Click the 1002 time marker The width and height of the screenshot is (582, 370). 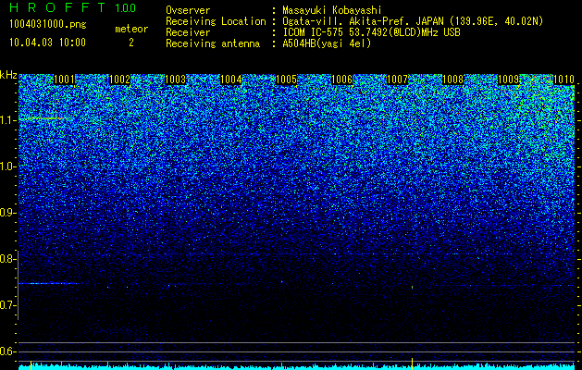point(120,80)
